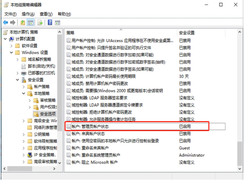This screenshot has width=244, height=180.
Task: Click the forward arrow toolbar icon
Action: coord(13,22)
